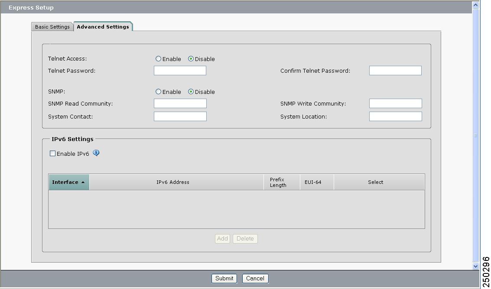
Task: Click the EUI-64 column header
Action: 317,182
